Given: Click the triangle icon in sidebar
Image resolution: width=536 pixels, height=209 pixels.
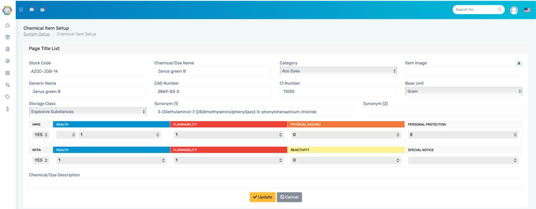Looking at the screenshot, I should 8,25.
